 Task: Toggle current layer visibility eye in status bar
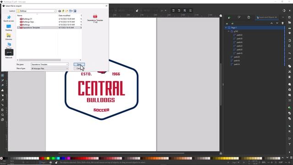51,162
